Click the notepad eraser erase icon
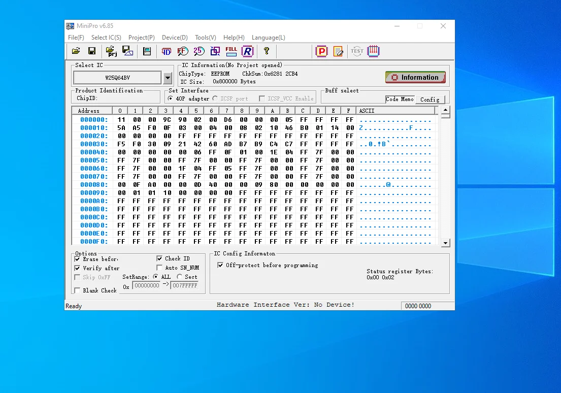561x393 pixels. [x=338, y=51]
